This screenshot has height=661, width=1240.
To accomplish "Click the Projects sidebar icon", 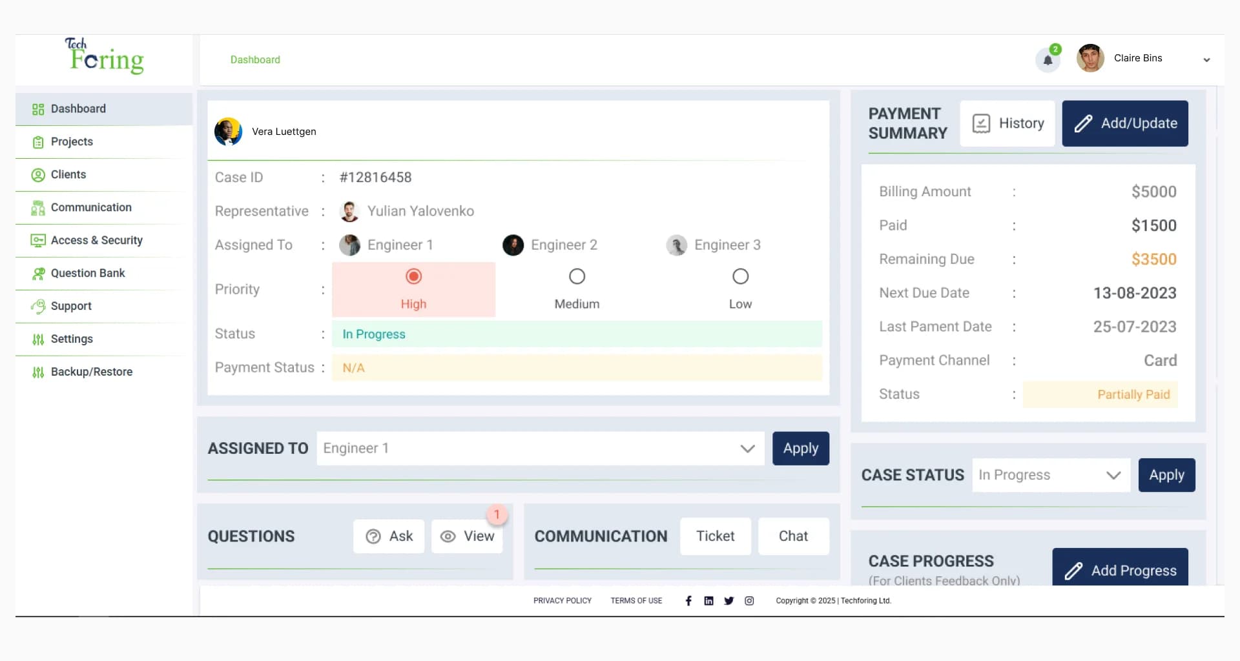I will [x=38, y=142].
